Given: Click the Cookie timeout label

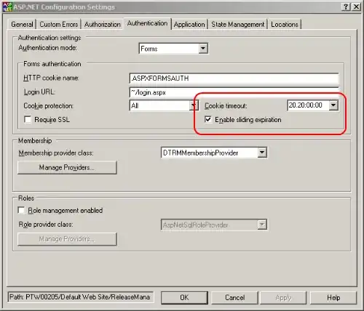Looking at the screenshot, I should pyautogui.click(x=226, y=106).
